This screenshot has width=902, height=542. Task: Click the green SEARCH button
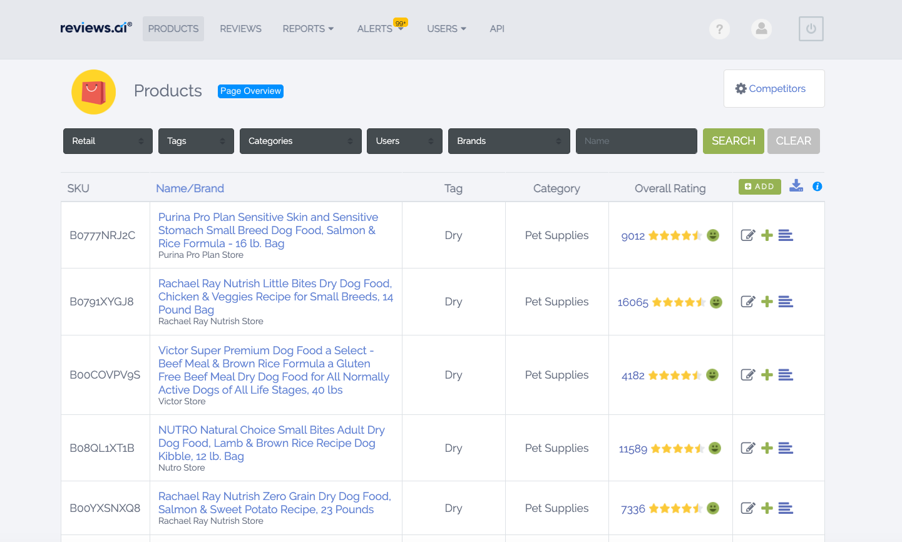point(733,141)
